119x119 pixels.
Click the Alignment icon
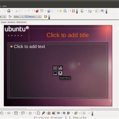pyautogui.click(x=69, y=113)
